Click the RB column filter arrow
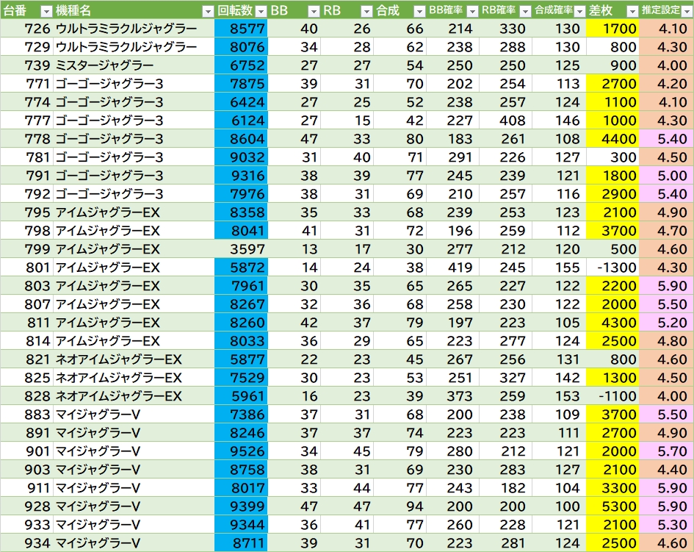The width and height of the screenshot is (694, 552). tap(366, 11)
